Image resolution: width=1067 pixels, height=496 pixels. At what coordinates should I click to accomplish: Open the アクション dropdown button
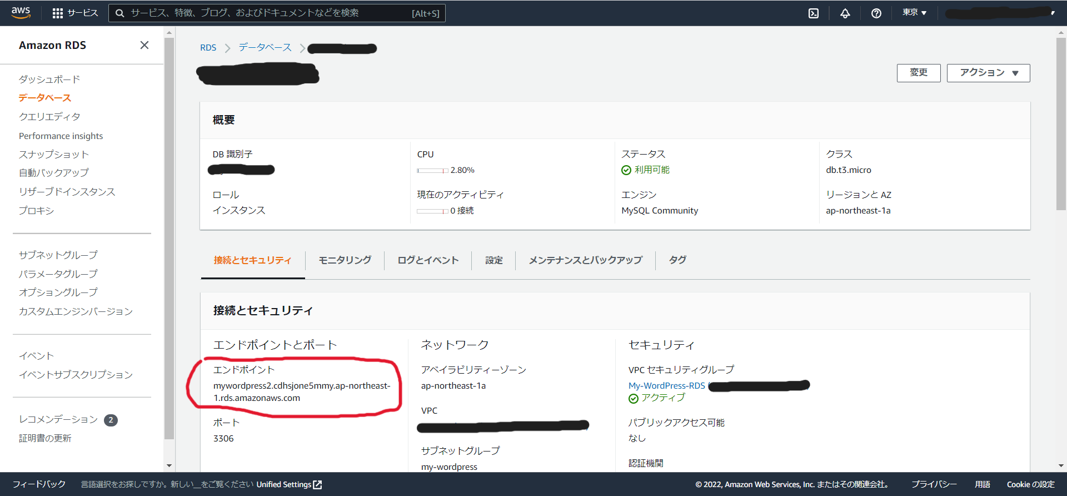pyautogui.click(x=988, y=73)
